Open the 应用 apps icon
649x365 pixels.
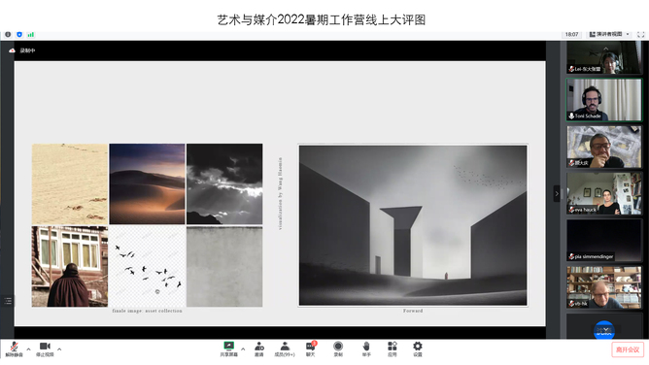[x=392, y=349]
